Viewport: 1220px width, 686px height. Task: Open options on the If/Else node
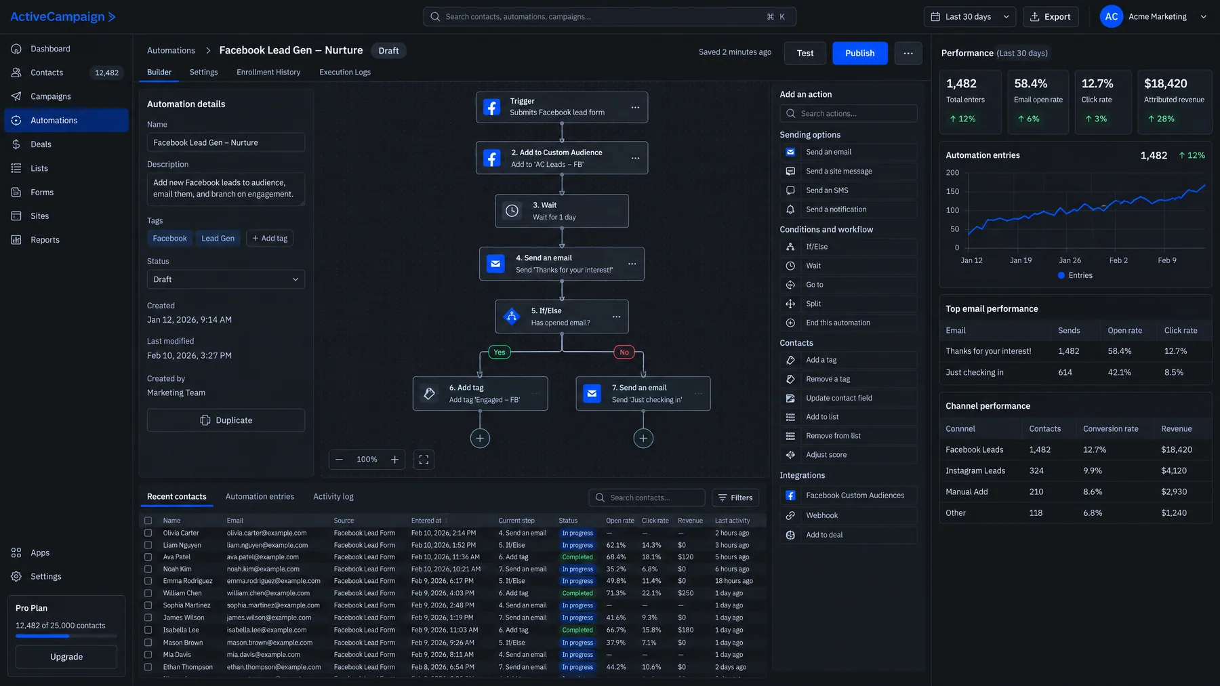point(616,317)
